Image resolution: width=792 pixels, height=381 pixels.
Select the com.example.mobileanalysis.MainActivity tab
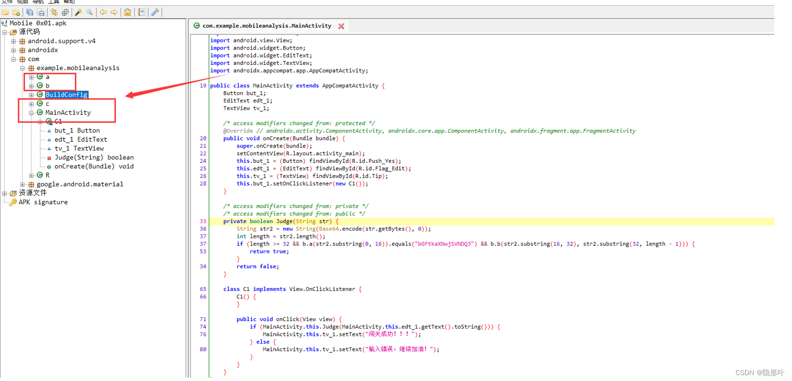[266, 25]
